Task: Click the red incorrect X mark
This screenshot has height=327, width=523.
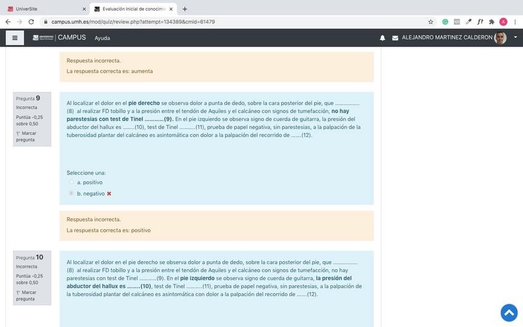Action: [109, 194]
